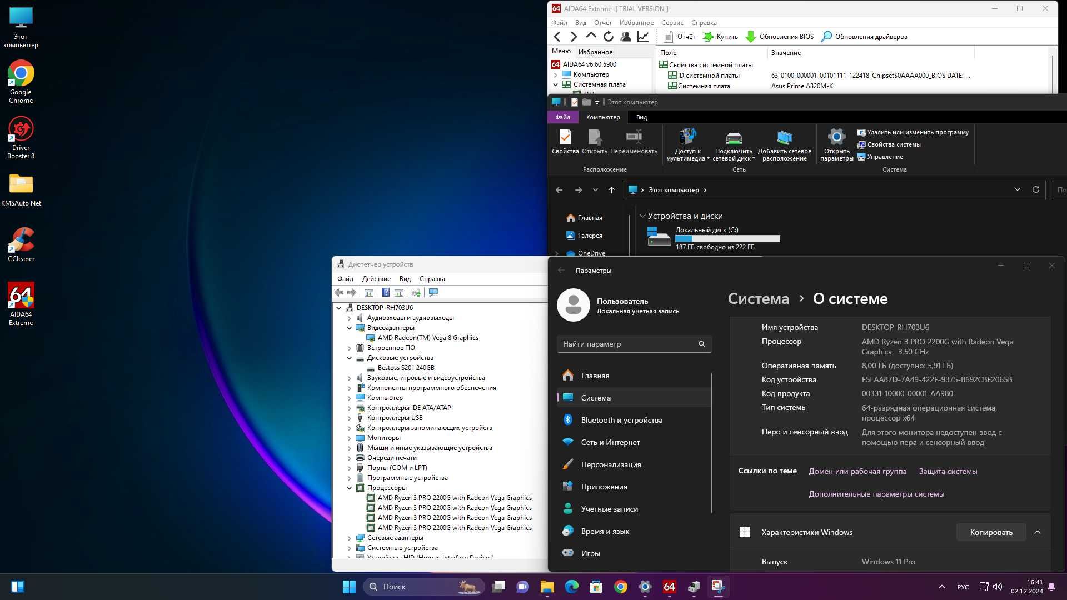Switch to Вид tab in Explorer ribbon
The image size is (1067, 600).
pyautogui.click(x=641, y=117)
